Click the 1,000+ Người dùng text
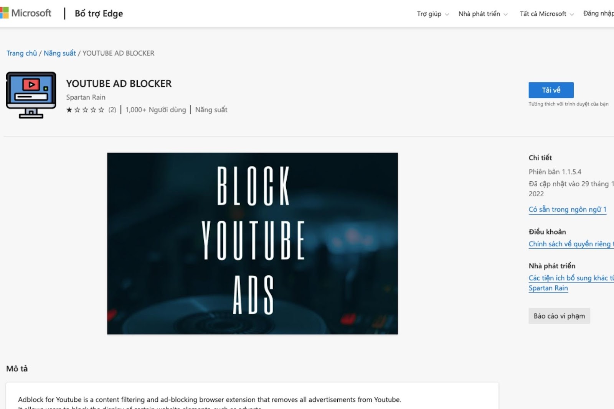 [x=155, y=110]
